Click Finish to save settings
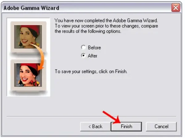The width and height of the screenshot is (185, 138). (126, 127)
